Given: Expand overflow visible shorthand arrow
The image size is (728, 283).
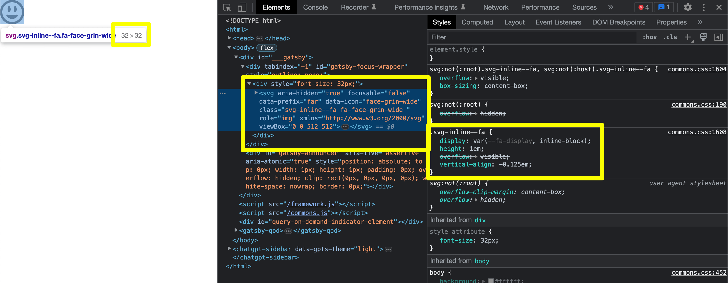Looking at the screenshot, I should pyautogui.click(x=476, y=78).
